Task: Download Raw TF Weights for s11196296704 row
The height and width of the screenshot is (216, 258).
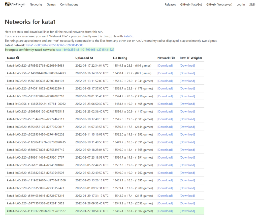Action: tap(187, 180)
